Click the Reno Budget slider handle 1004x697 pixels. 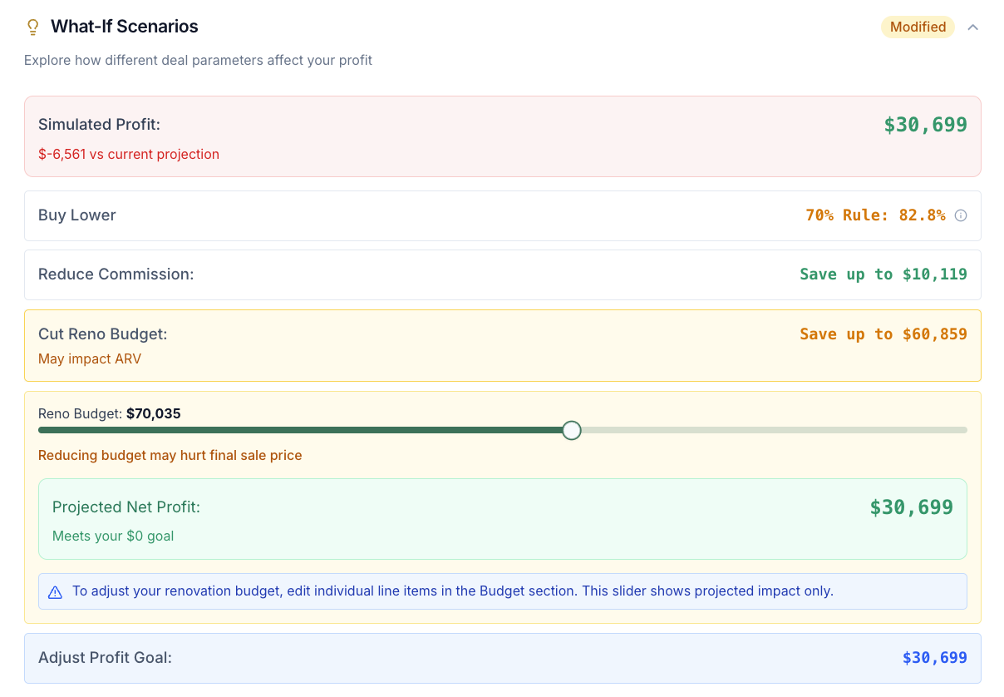click(571, 430)
